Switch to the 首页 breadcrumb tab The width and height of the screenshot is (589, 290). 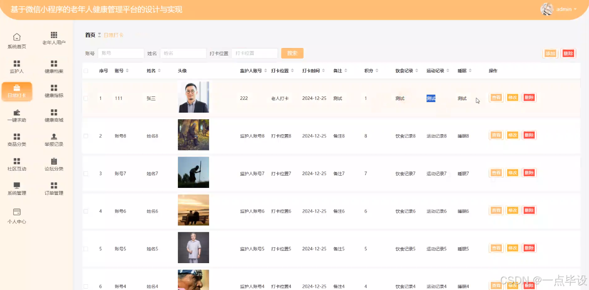[x=89, y=35]
